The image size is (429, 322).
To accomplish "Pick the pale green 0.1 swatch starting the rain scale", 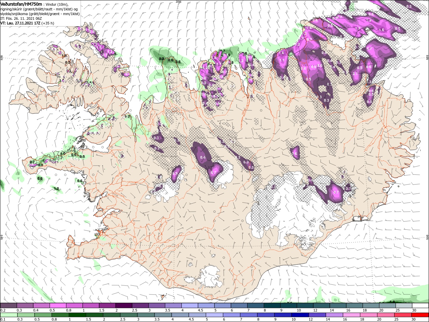I will 9,315.
